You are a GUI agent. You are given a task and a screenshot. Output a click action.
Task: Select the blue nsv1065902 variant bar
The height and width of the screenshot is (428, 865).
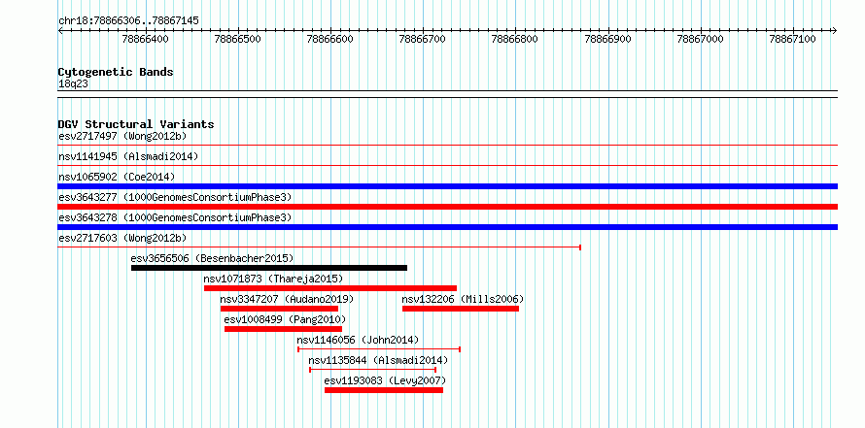coord(448,186)
